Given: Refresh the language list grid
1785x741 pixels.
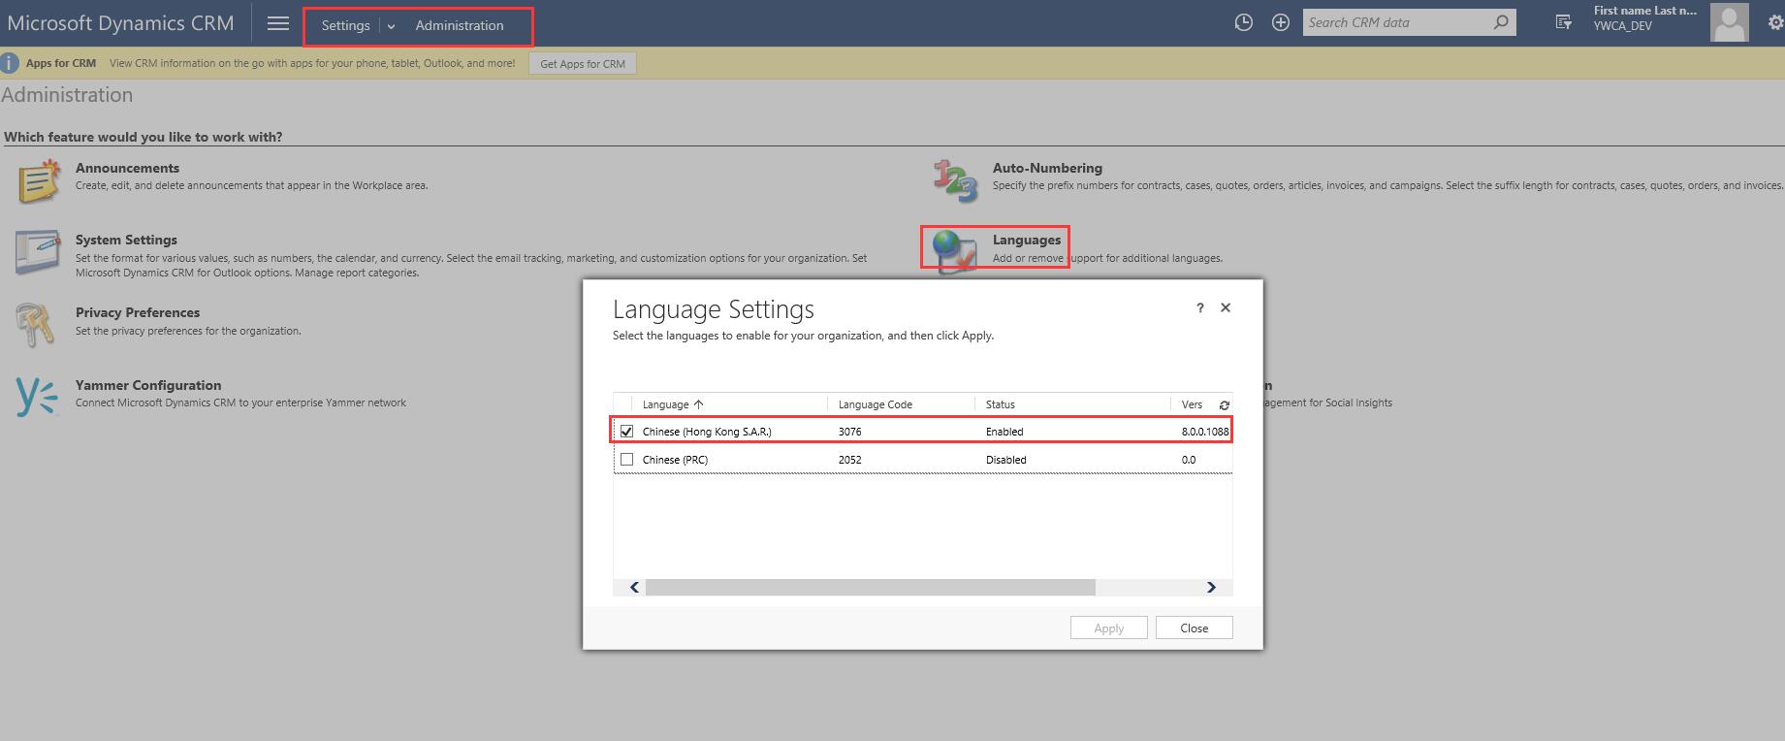Looking at the screenshot, I should coord(1224,405).
